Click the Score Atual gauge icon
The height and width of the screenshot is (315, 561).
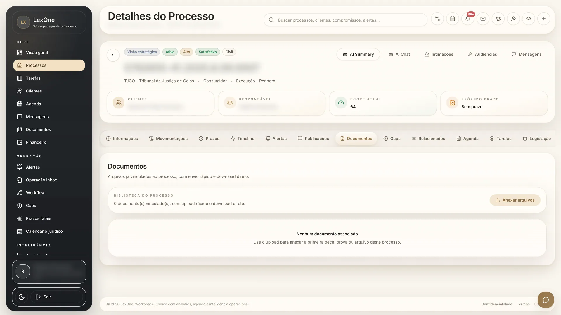341,103
